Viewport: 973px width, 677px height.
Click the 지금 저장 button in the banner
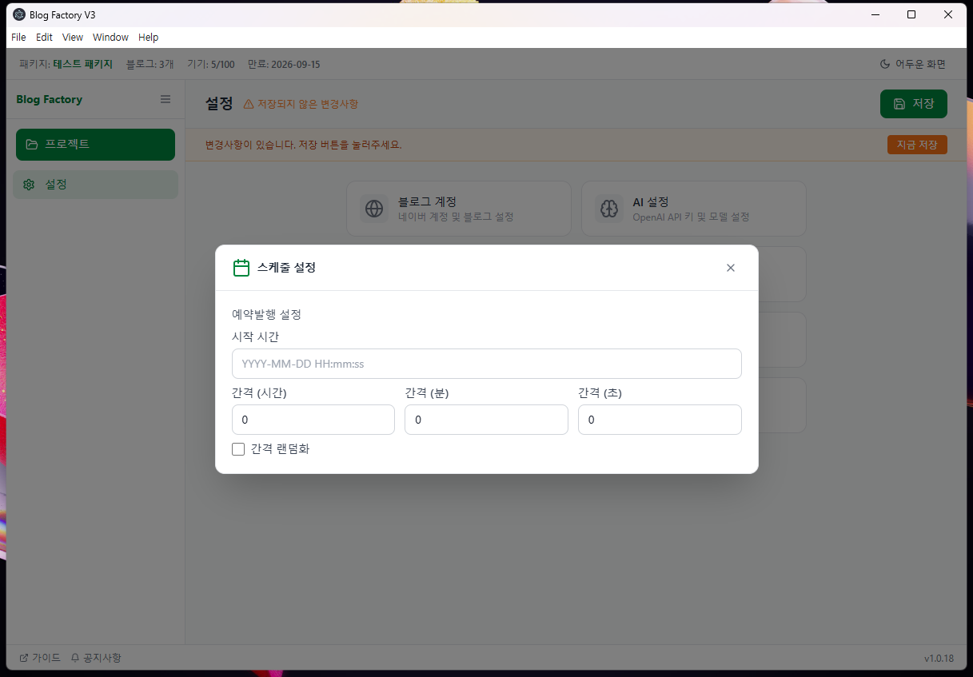coord(917,145)
